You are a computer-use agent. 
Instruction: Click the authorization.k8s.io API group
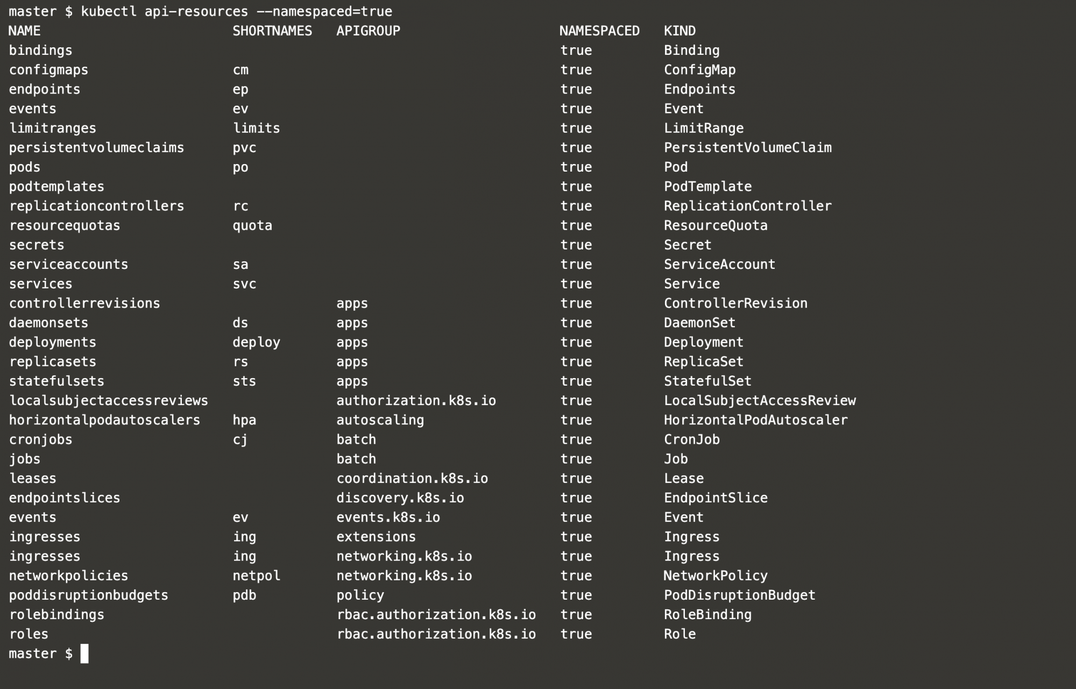point(416,401)
